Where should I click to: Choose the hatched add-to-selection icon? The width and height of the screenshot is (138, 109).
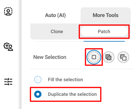109,57
